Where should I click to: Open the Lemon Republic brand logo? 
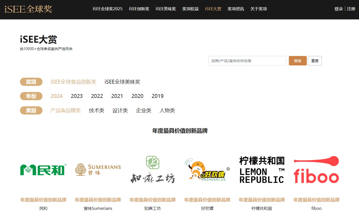pyautogui.click(x=262, y=170)
